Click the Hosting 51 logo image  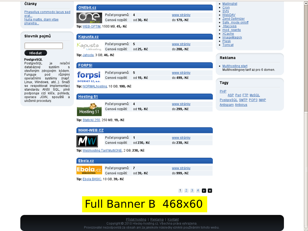tap(89, 109)
